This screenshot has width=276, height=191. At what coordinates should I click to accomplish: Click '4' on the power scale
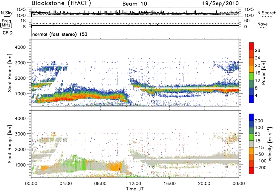256,96
